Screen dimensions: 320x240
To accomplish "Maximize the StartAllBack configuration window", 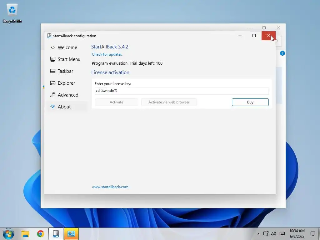I will [x=254, y=36].
